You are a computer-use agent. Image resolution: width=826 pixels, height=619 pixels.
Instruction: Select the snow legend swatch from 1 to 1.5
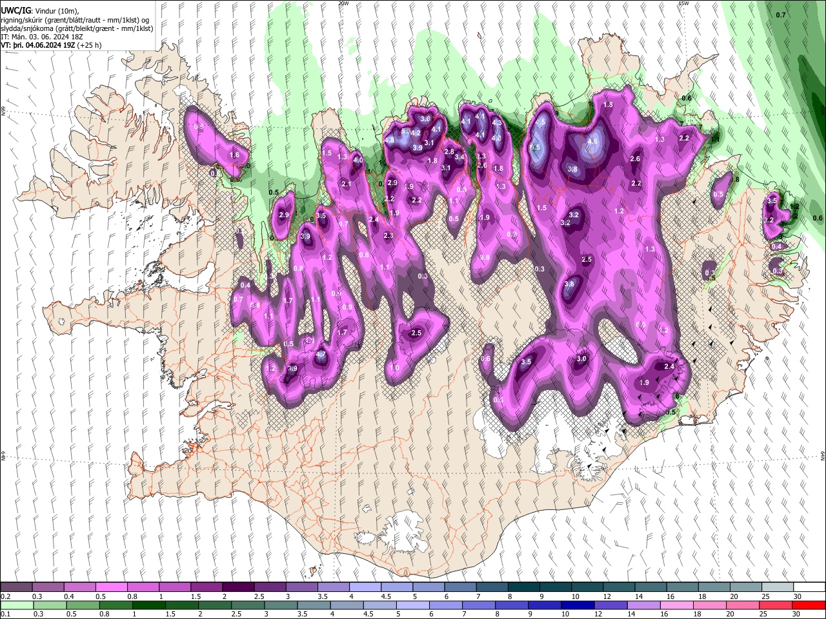(174, 587)
